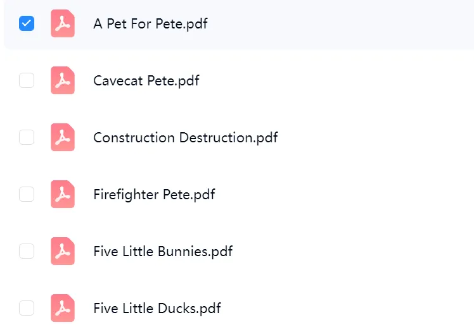Screen dimensions: 474x327
Task: Enable the Five Little Bunnies.pdf checkbox
Action: point(27,252)
